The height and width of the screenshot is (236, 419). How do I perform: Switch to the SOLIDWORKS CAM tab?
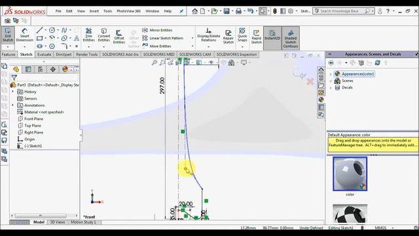click(x=195, y=54)
